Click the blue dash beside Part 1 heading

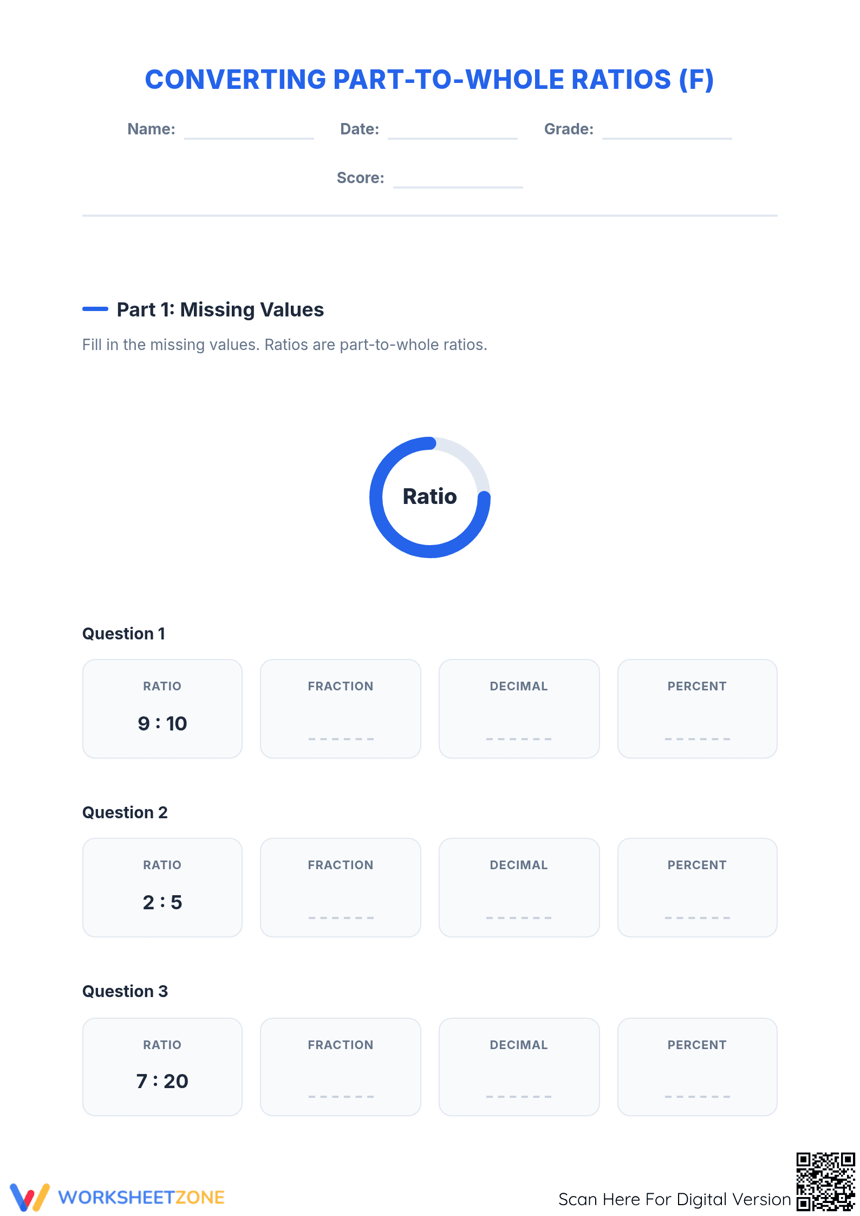coord(95,309)
